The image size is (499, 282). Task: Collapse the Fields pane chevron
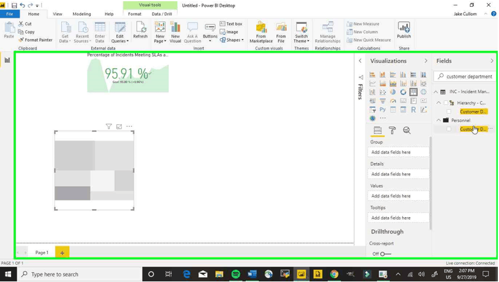[492, 61]
